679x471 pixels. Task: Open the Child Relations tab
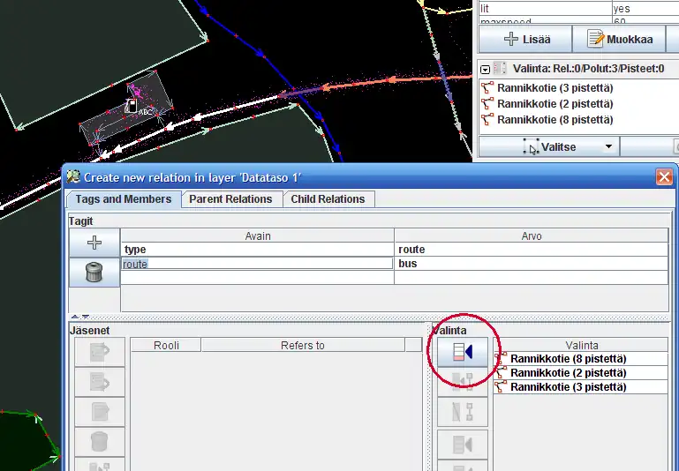click(x=328, y=199)
